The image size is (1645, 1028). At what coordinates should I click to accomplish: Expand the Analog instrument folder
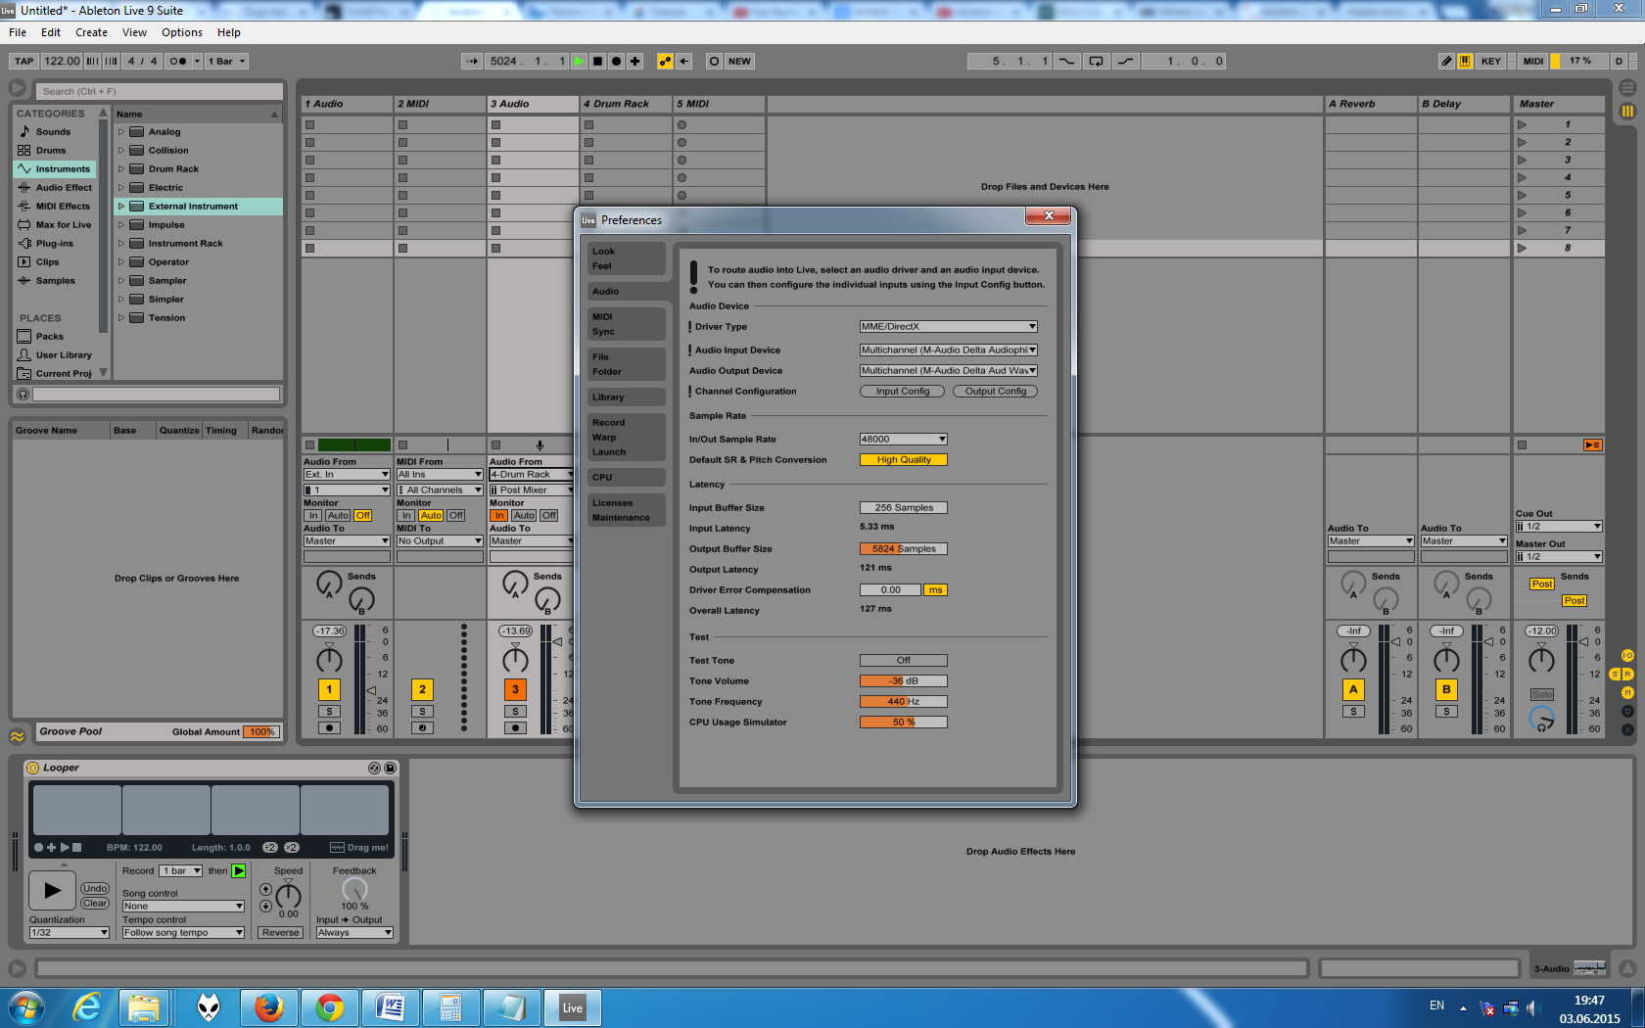coord(121,132)
